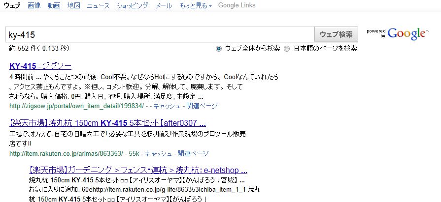Open キャッシュ link for rakuten arimas result
This screenshot has width=441, height=202.
point(158,154)
